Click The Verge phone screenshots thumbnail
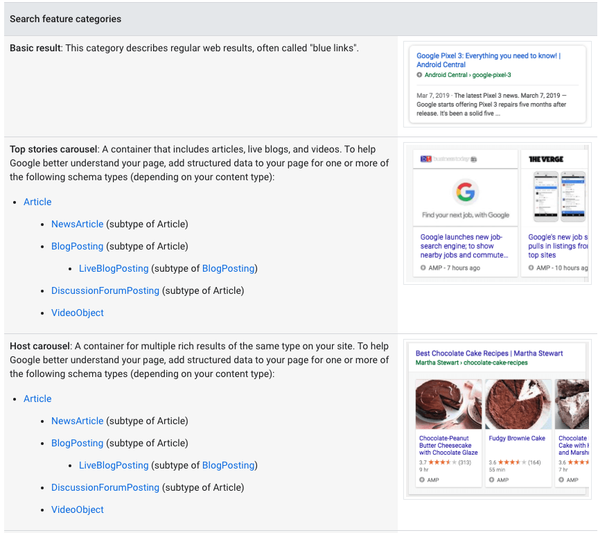 click(x=559, y=196)
